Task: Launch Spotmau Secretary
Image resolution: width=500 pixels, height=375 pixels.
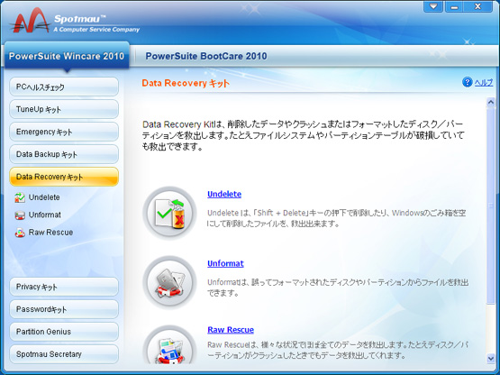Action: 64,354
